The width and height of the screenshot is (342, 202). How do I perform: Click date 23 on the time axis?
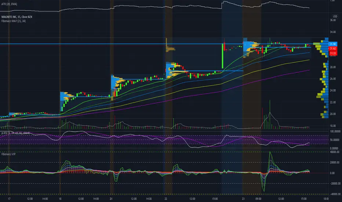(243, 199)
